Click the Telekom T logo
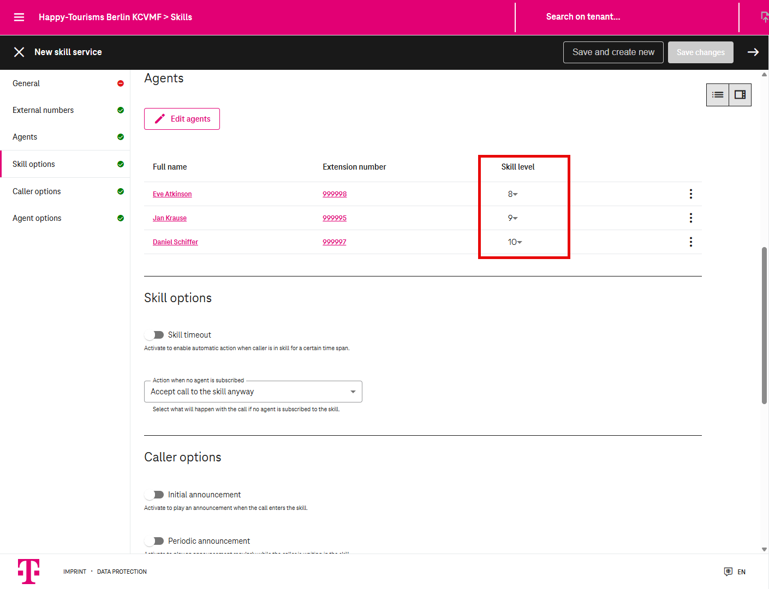This screenshot has width=769, height=589. [x=28, y=571]
